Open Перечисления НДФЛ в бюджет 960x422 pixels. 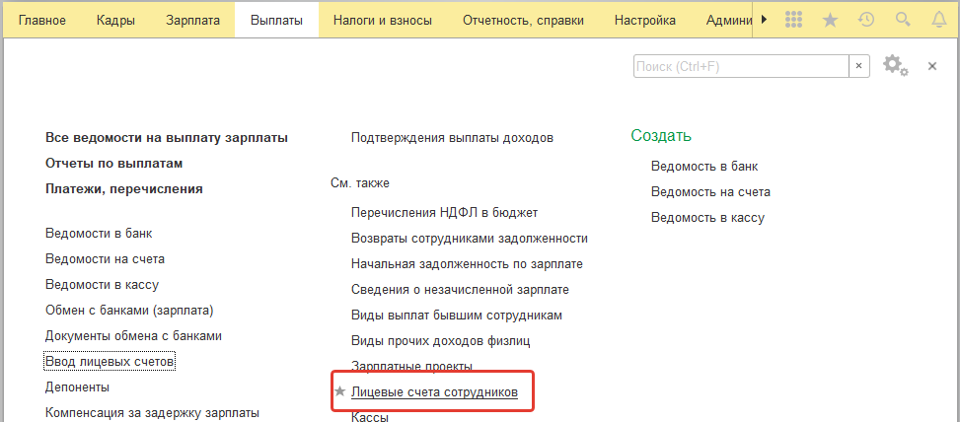click(445, 213)
